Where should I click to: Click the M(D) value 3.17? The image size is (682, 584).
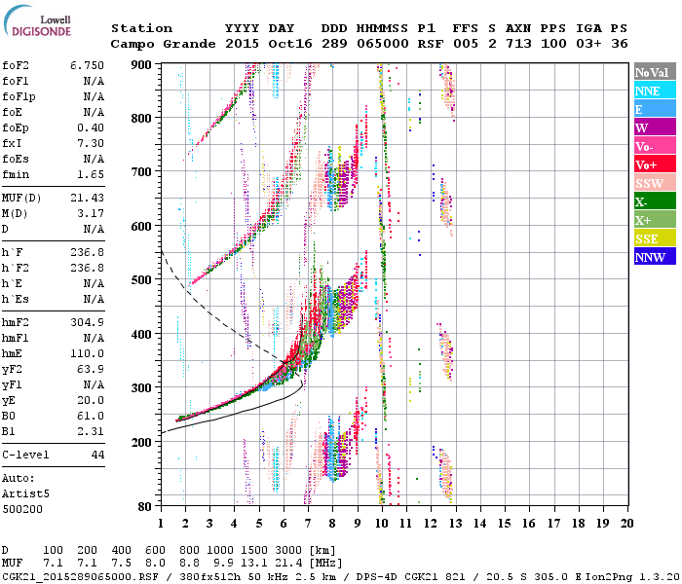91,214
